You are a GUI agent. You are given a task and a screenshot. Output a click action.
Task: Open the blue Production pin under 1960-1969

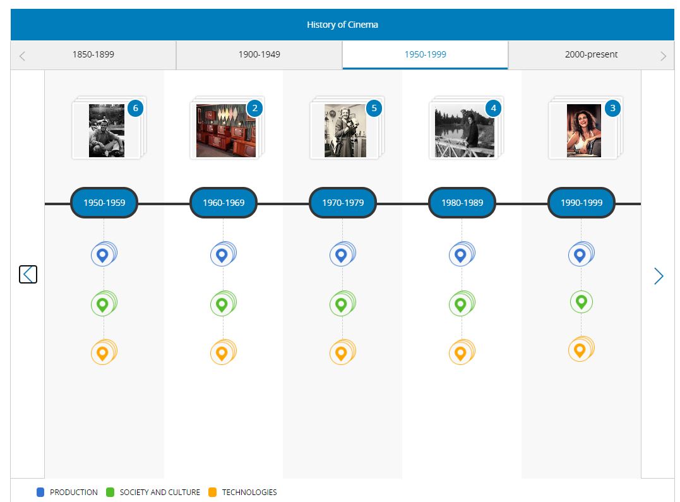click(x=223, y=254)
